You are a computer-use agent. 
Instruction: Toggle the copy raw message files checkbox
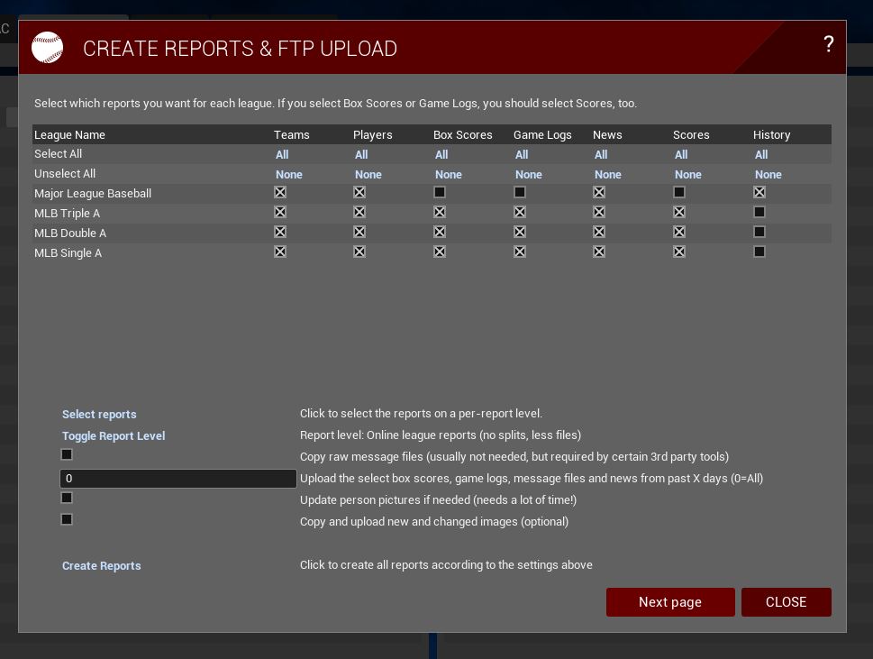[67, 454]
